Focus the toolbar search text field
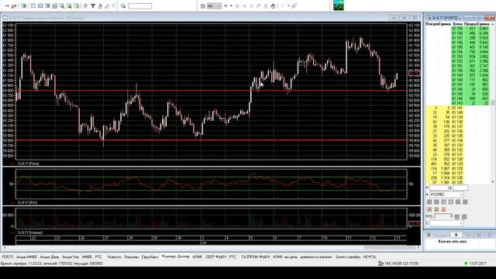Screen dimensions: 496x279 (x=140, y=6)
